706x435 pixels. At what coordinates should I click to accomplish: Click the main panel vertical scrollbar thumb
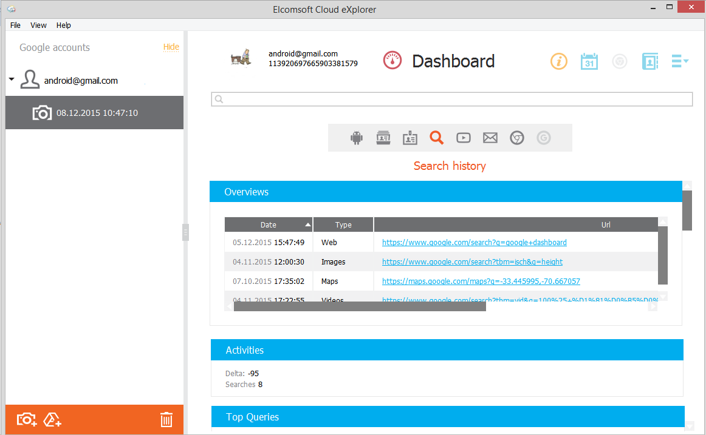pyautogui.click(x=687, y=211)
